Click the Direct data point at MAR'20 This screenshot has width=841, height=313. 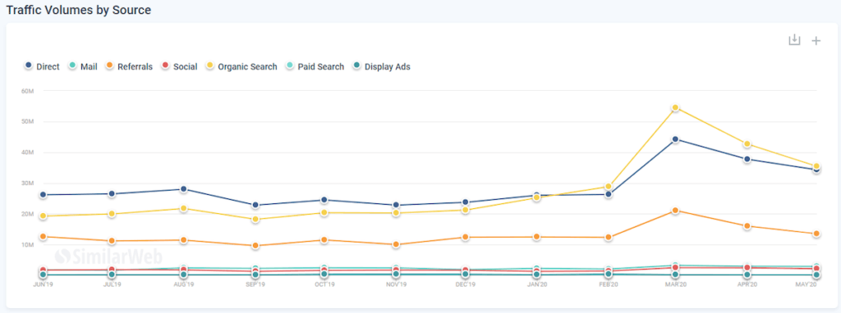[675, 139]
